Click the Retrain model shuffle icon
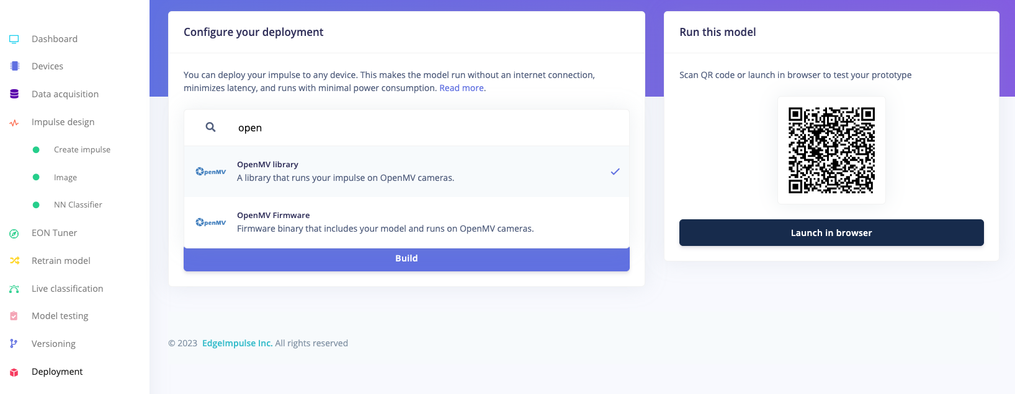Screen dimensions: 1015x394 [14, 261]
